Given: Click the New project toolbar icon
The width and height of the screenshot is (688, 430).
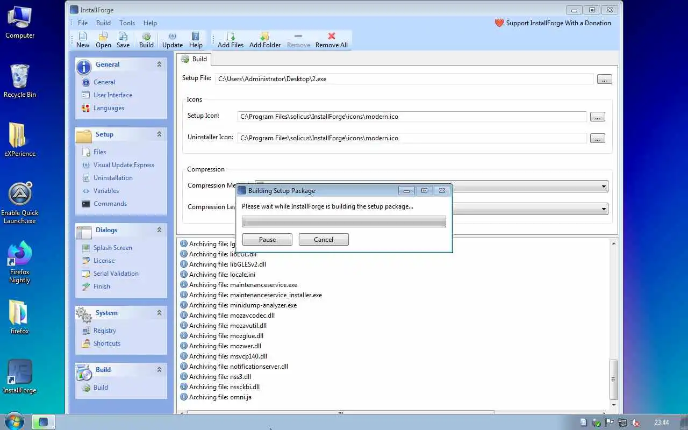Looking at the screenshot, I should click(x=83, y=40).
